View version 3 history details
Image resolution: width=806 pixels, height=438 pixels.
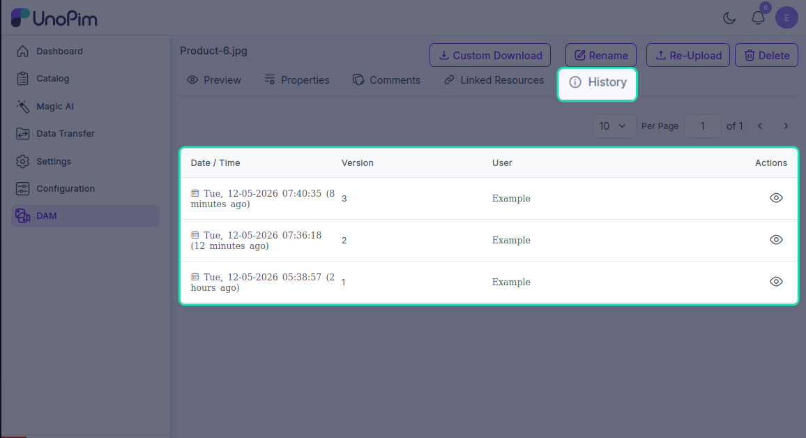pos(776,198)
